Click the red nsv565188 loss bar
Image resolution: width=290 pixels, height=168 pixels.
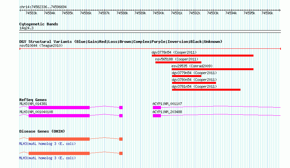pyautogui.click(x=178, y=62)
